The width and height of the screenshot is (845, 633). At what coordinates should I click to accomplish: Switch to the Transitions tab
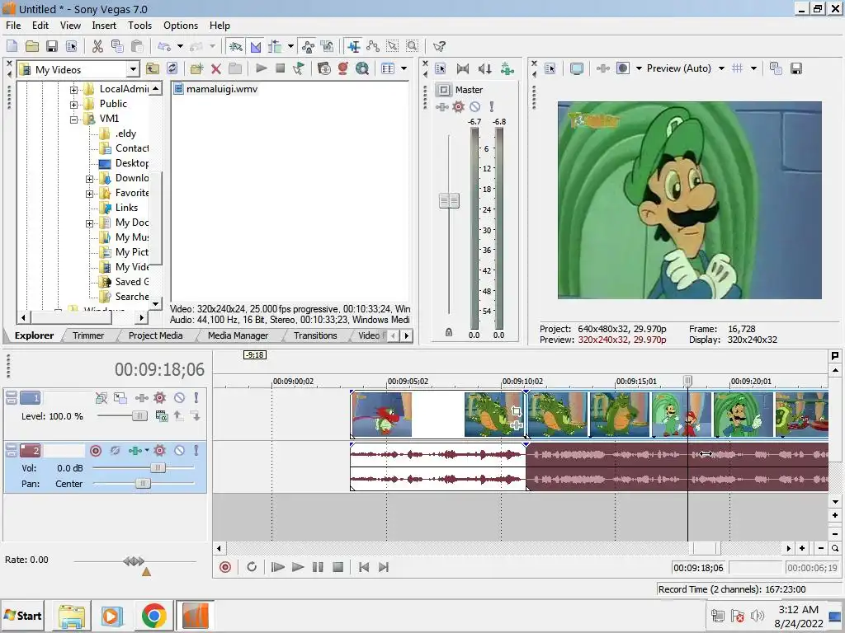point(315,335)
